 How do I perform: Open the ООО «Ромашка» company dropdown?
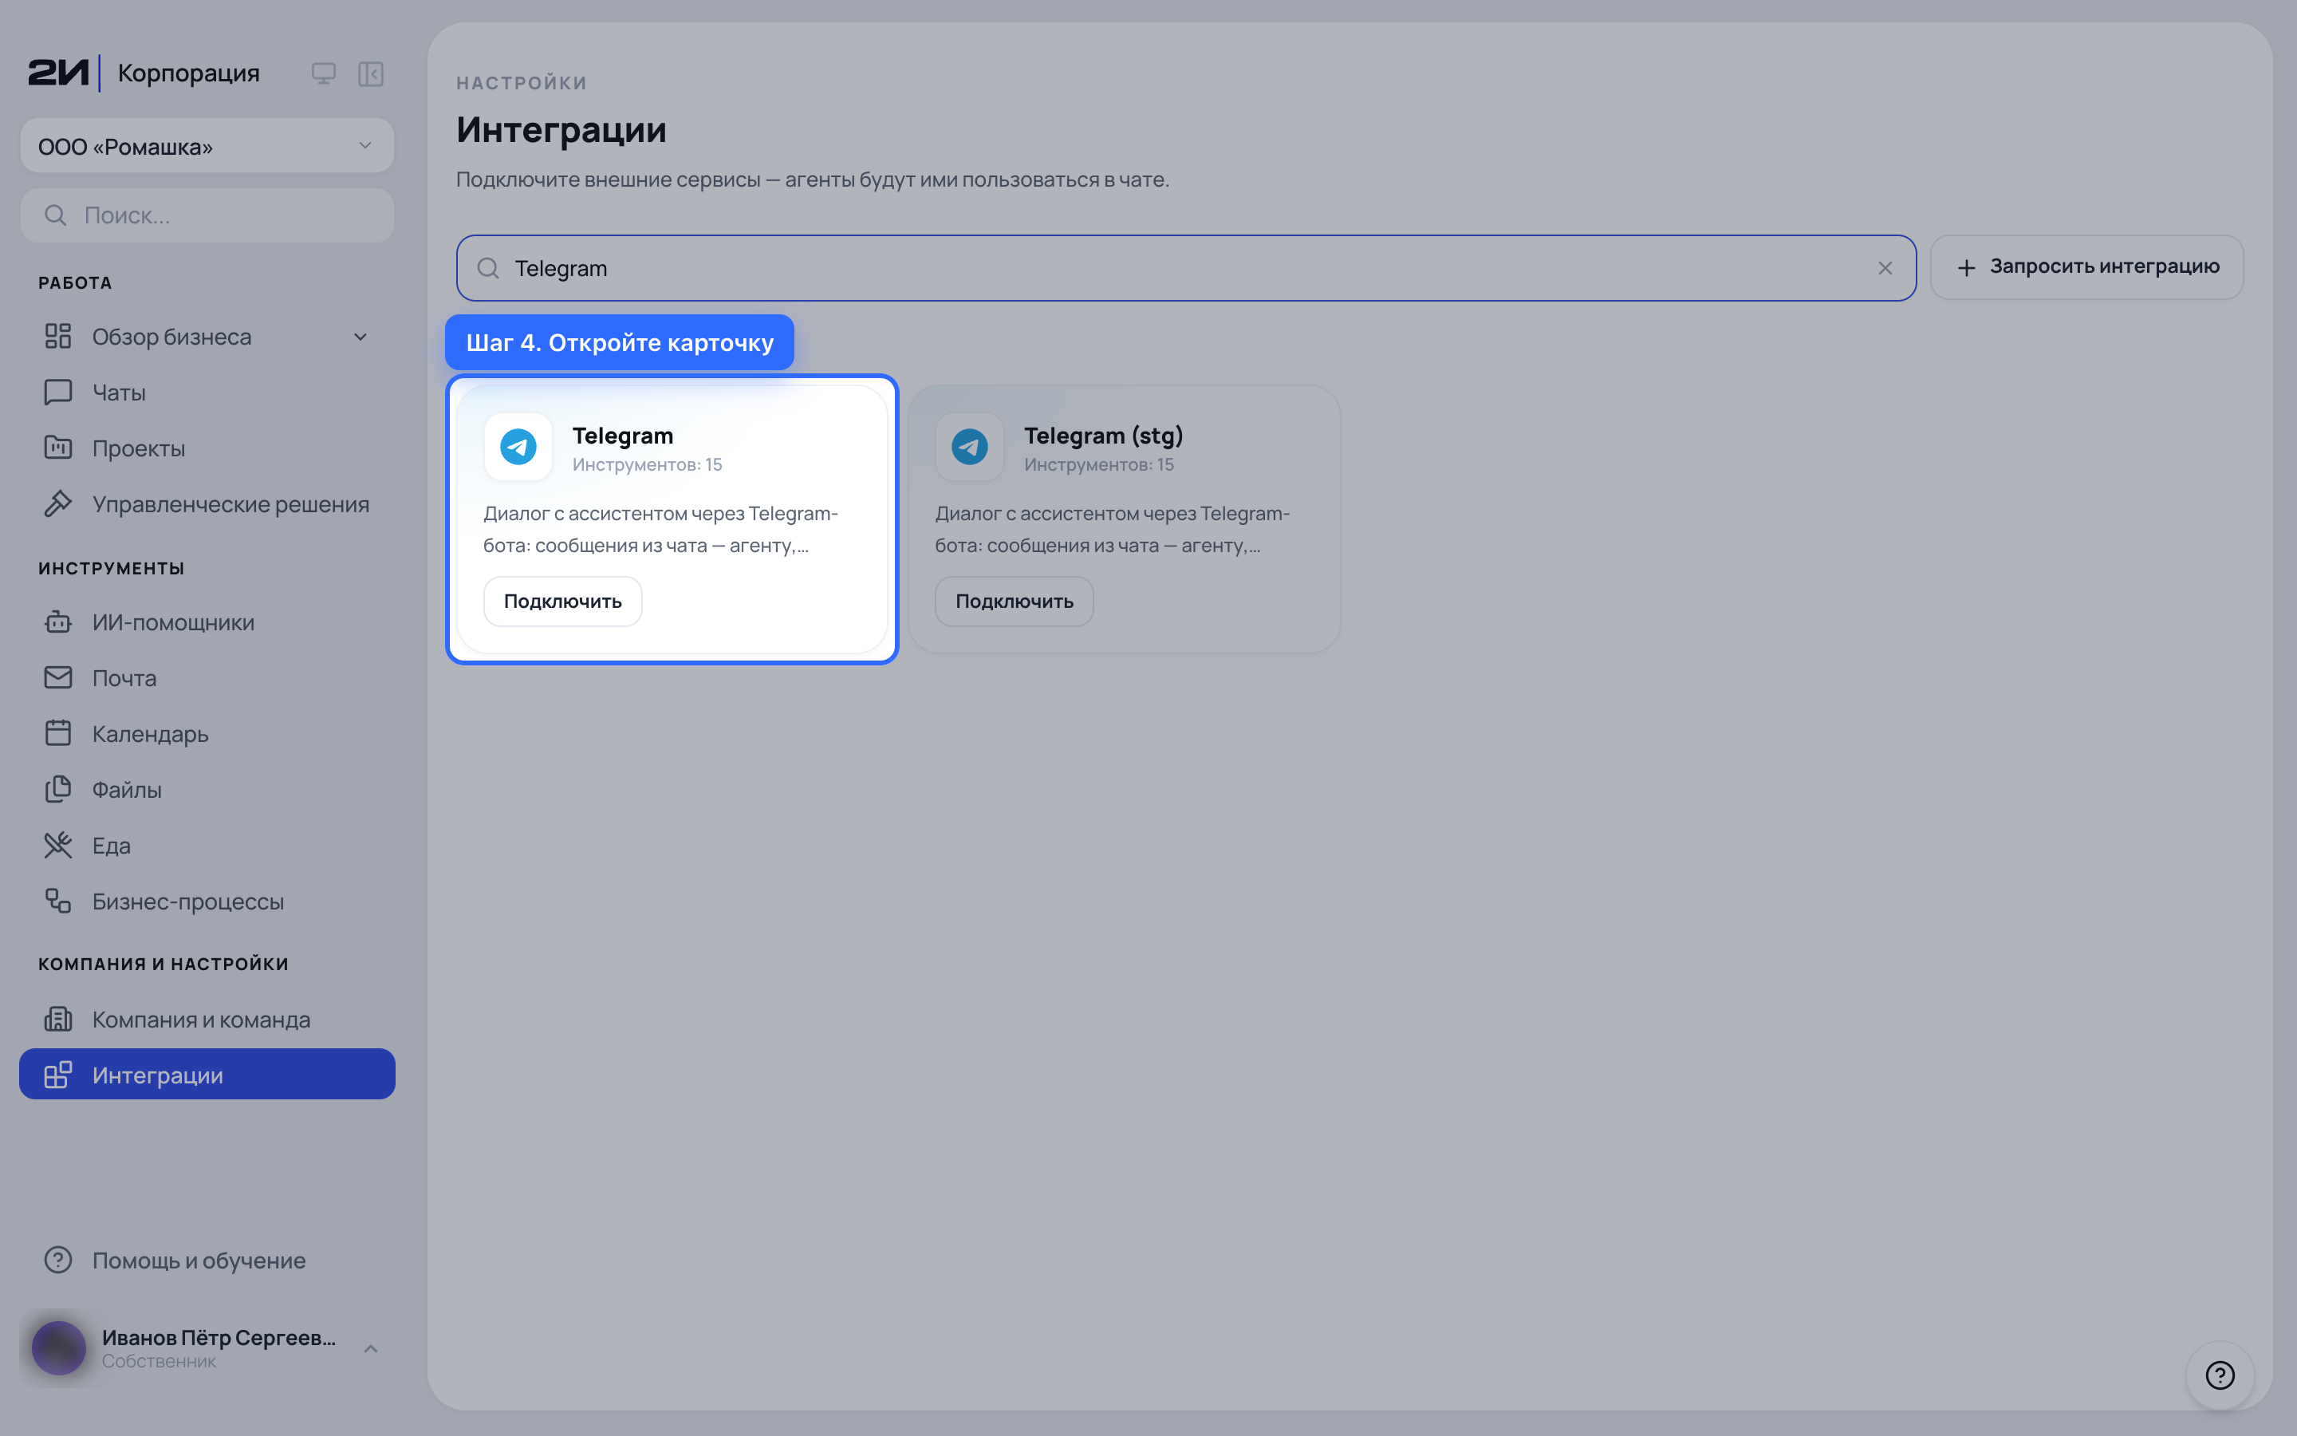pos(207,146)
